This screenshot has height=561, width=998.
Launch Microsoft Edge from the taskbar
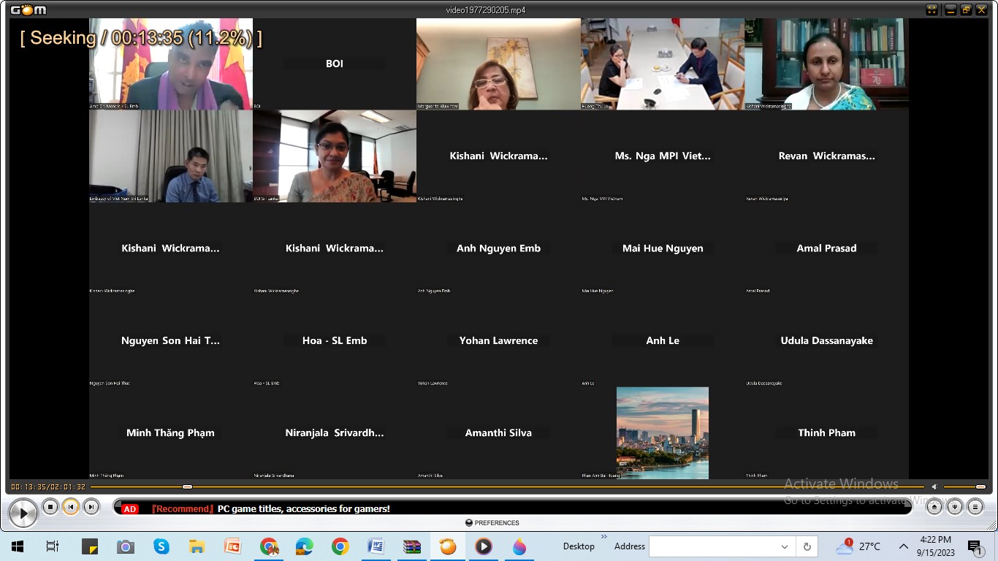click(x=305, y=546)
